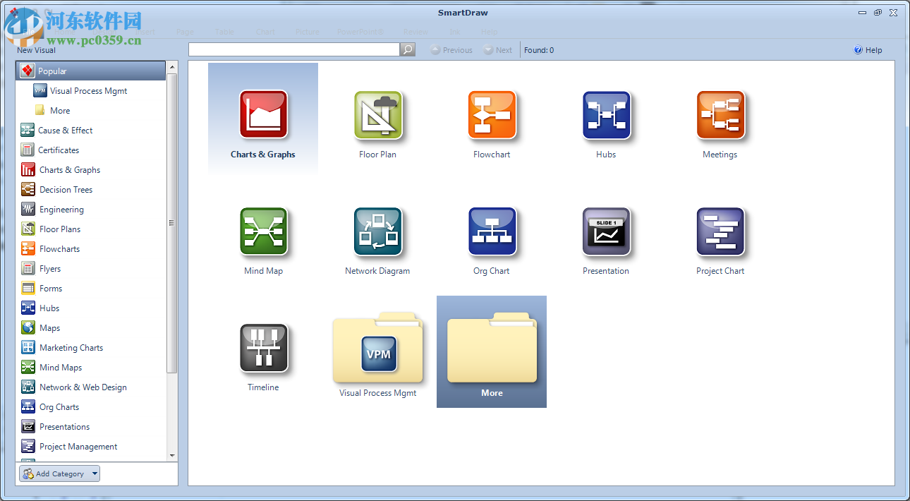
Task: Open the Page menu
Action: [185, 32]
